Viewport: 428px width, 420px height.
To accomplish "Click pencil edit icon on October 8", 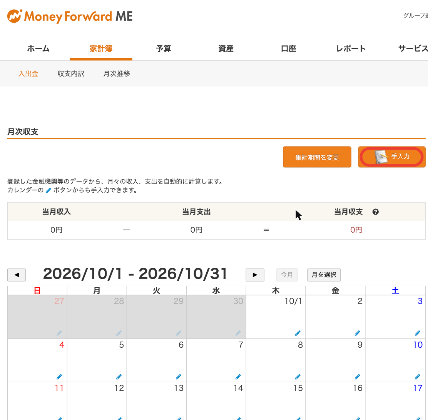I will [x=298, y=377].
